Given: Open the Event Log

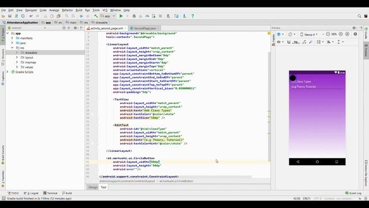Looking at the screenshot, I should coord(353,193).
